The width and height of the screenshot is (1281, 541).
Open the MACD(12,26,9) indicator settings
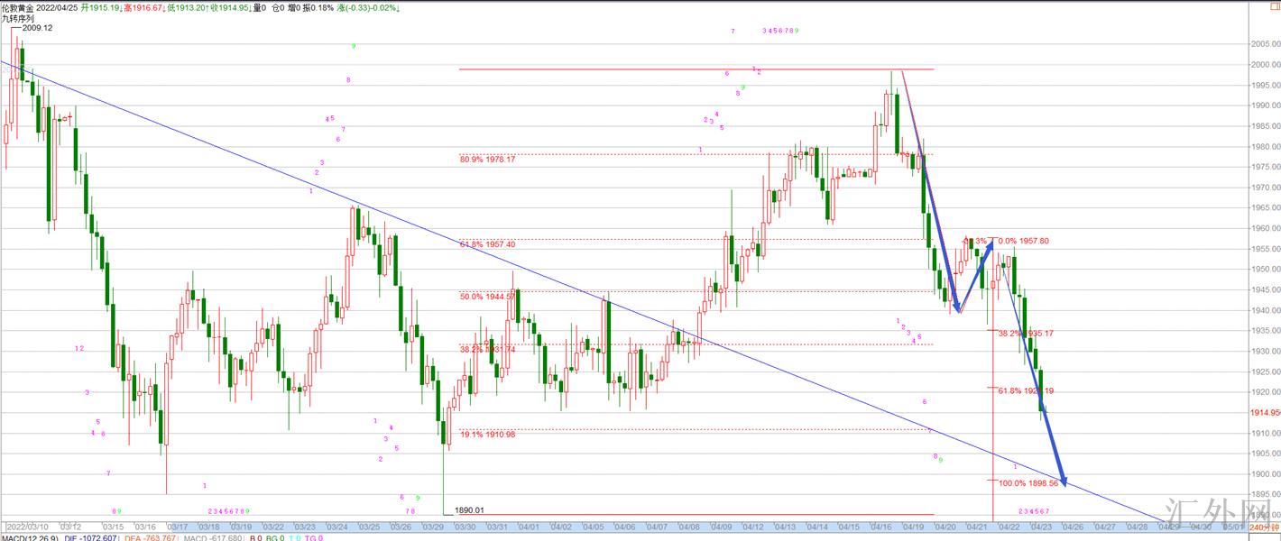click(x=30, y=537)
